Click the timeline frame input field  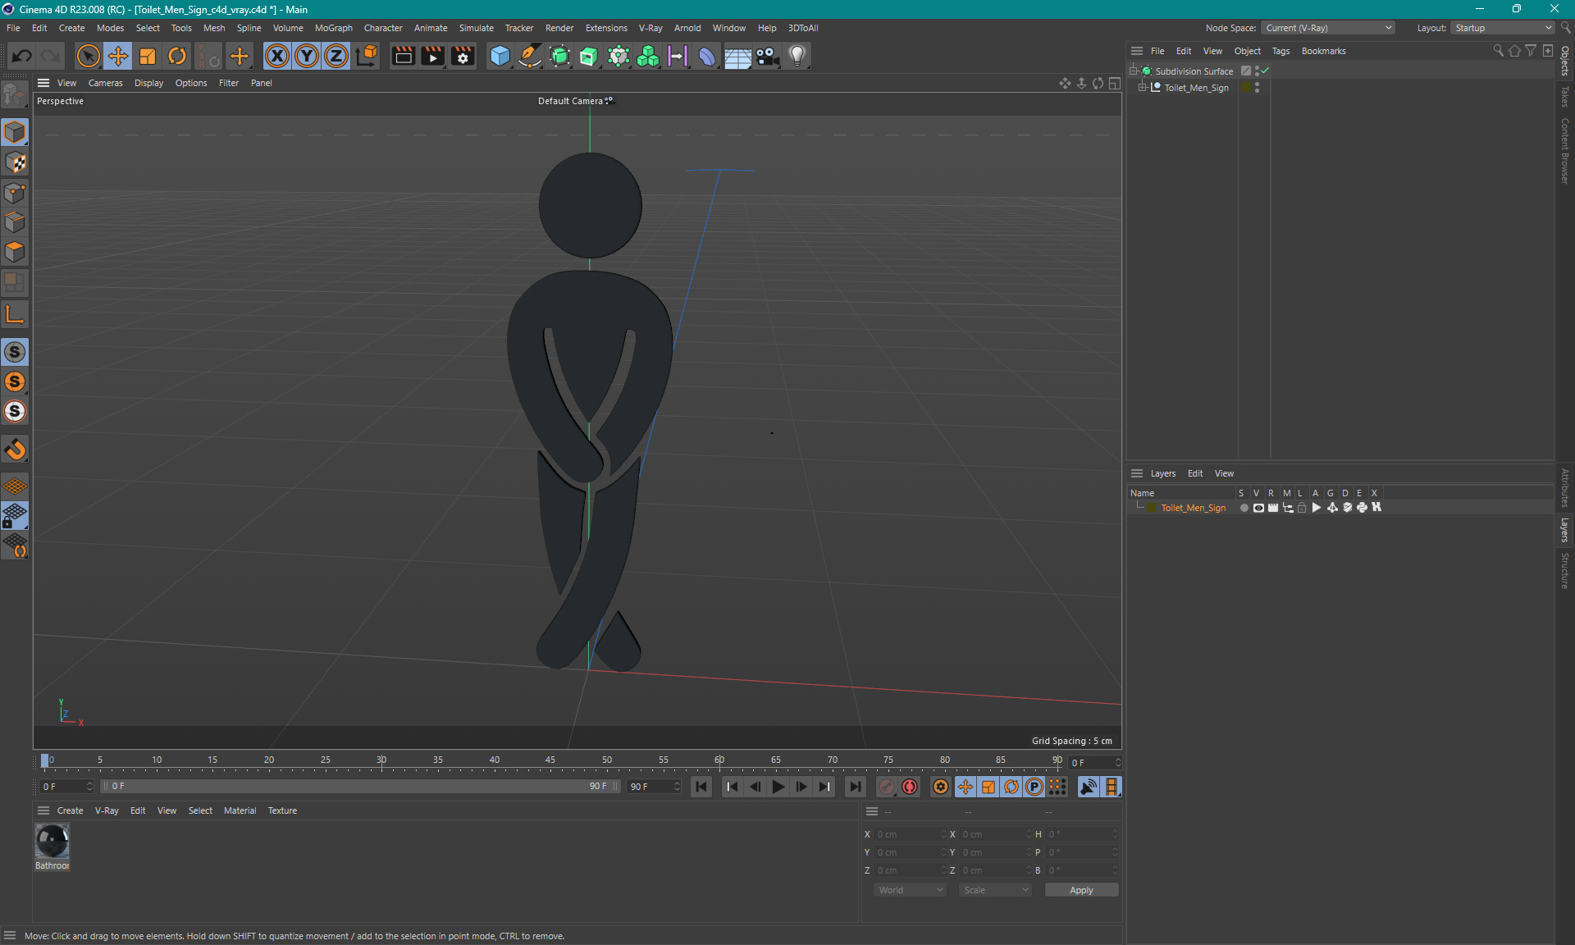(64, 787)
